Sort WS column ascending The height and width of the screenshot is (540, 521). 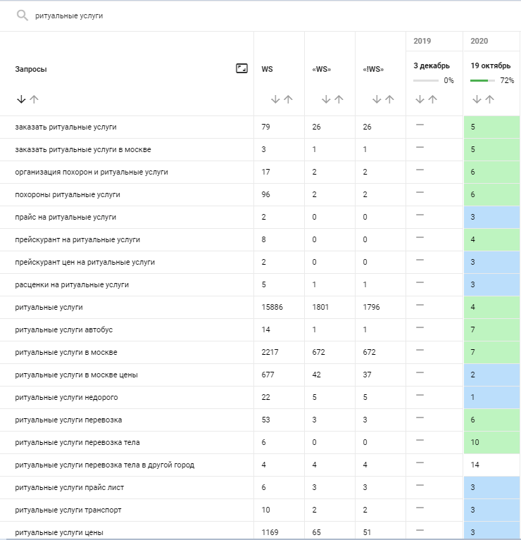(x=288, y=99)
